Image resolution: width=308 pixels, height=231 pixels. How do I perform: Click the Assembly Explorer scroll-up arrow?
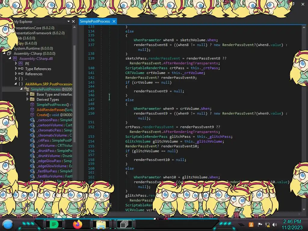click(75, 27)
